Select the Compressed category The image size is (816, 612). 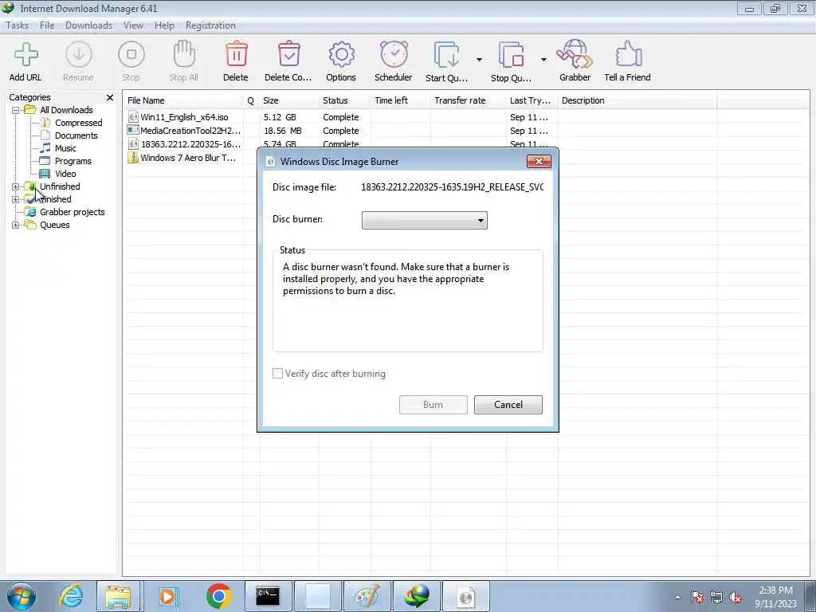[x=79, y=123]
